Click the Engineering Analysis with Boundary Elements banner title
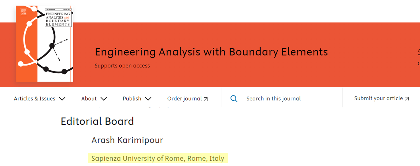Viewport: 420px width, 166px height. click(211, 52)
